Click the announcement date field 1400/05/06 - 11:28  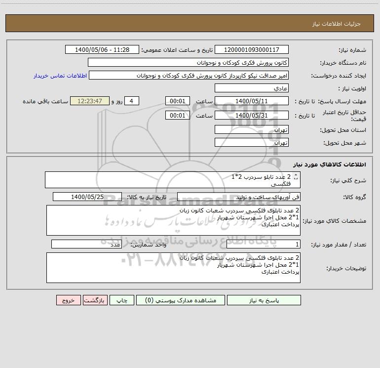[x=102, y=49]
